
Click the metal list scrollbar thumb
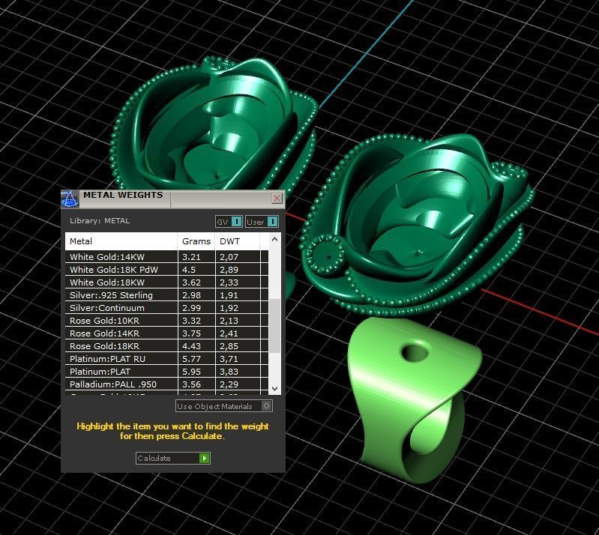(274, 326)
